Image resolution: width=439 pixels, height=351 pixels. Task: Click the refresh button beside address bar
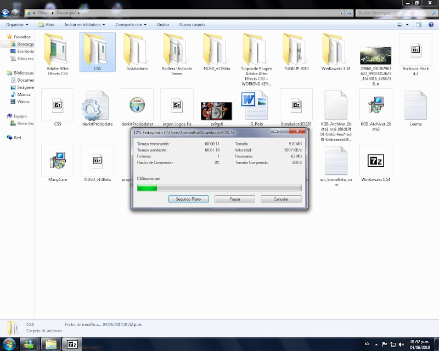coord(349,13)
